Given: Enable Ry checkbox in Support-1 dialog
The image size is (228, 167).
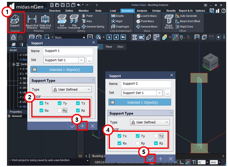Looking at the screenshot, I should tap(60, 111).
